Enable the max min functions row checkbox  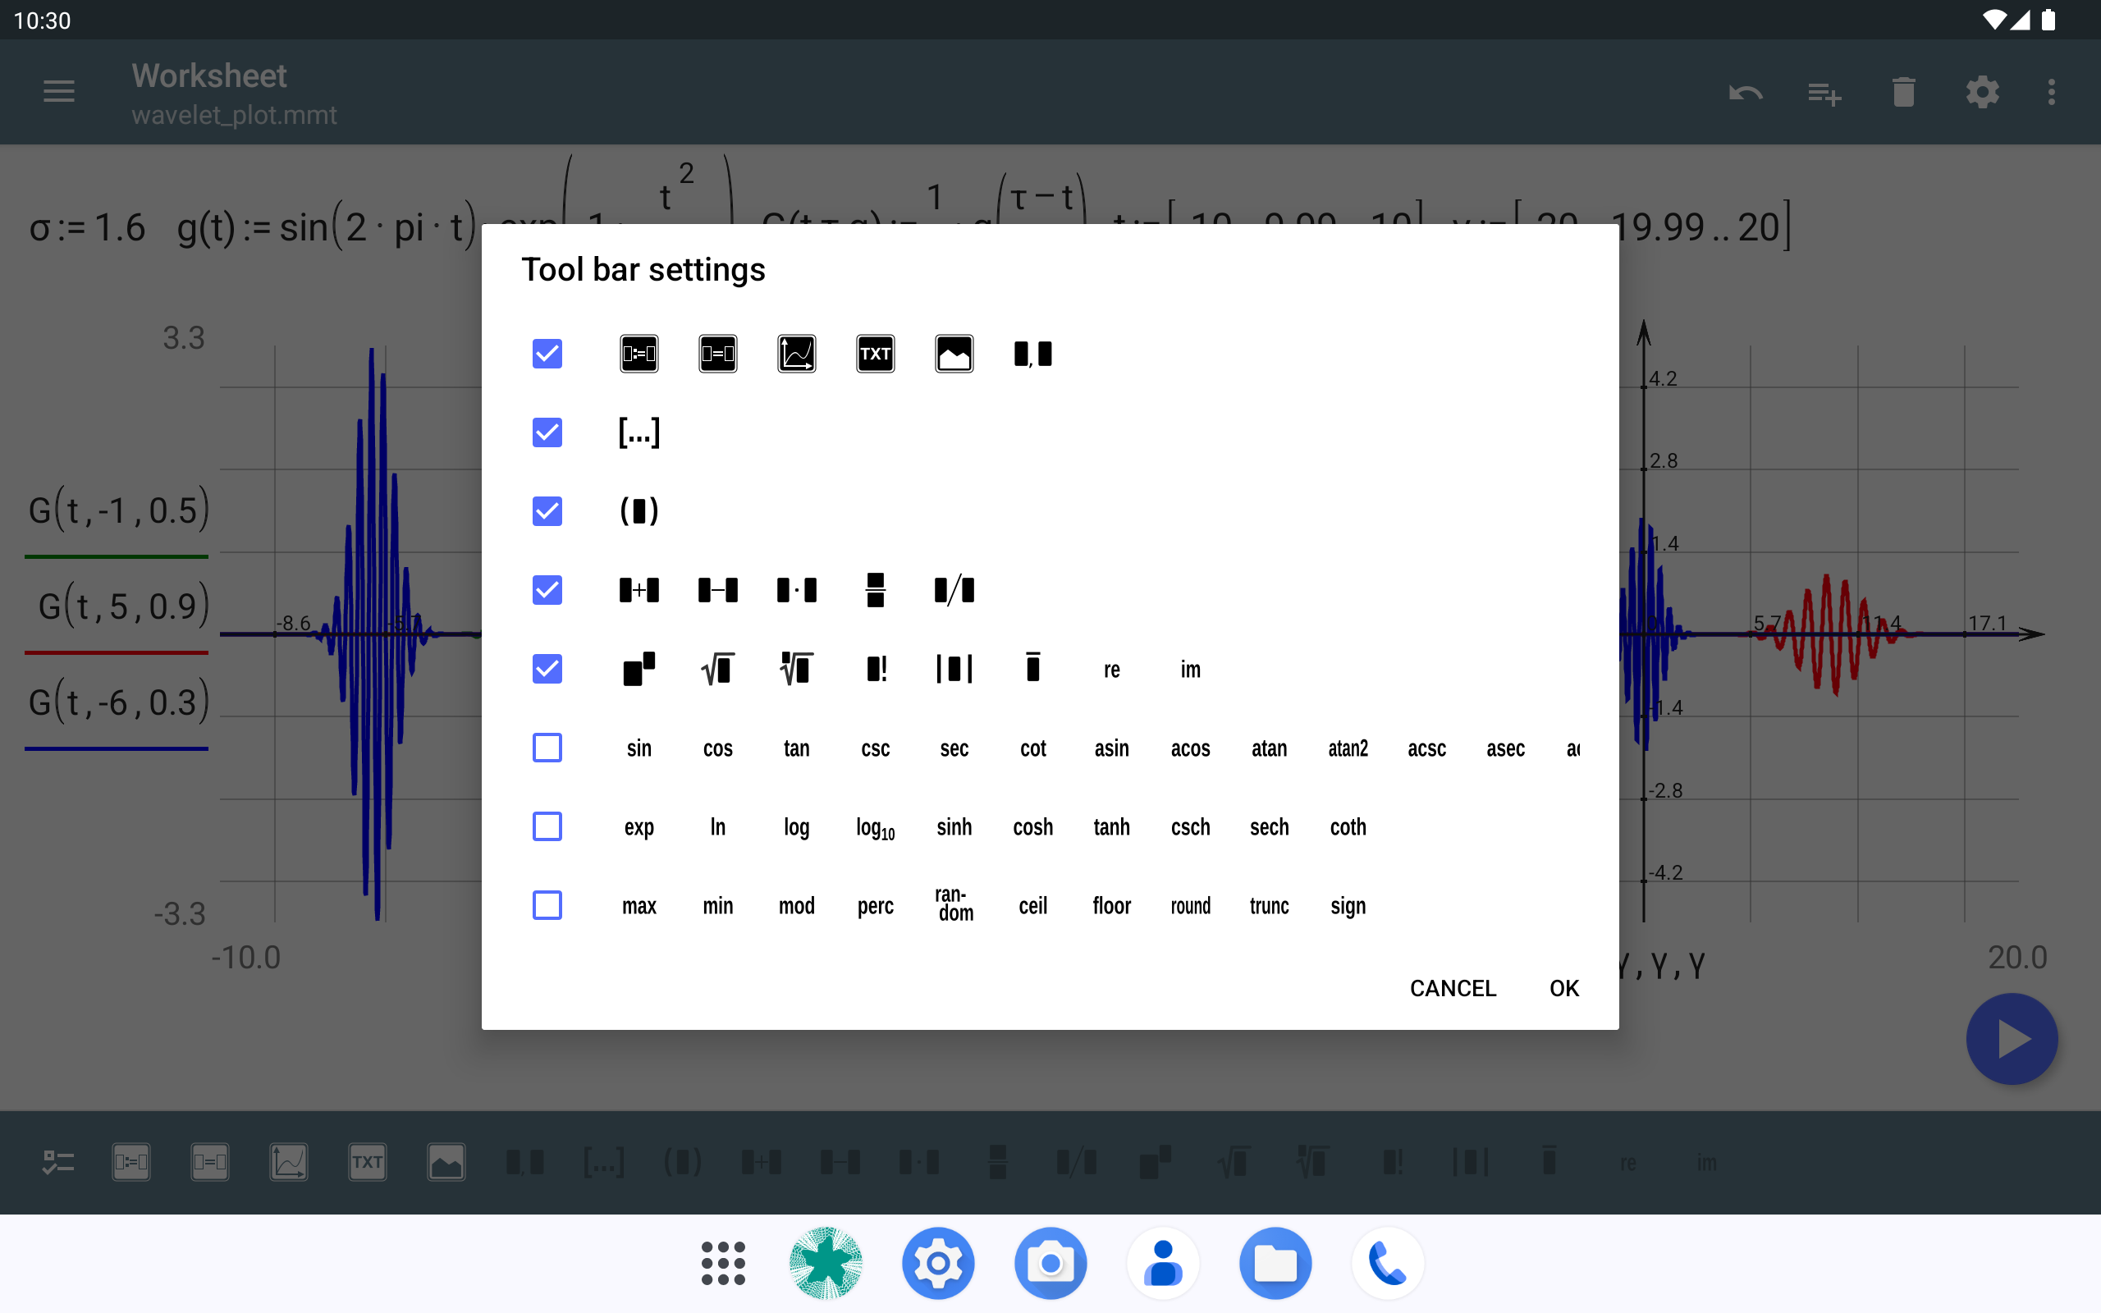(x=547, y=906)
